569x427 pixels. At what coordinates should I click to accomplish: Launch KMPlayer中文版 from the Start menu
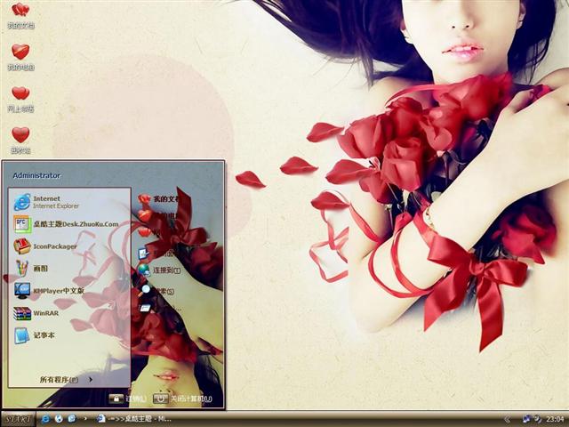(69, 291)
